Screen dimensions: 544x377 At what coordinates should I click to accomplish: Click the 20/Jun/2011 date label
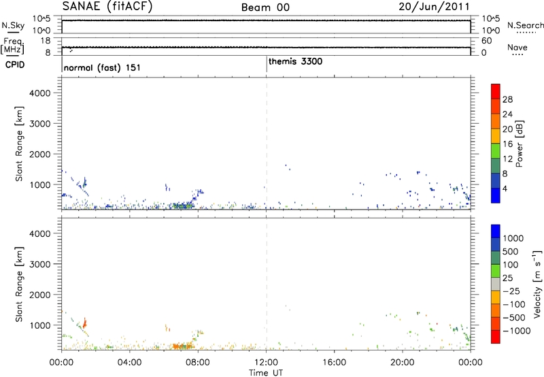pos(434,7)
